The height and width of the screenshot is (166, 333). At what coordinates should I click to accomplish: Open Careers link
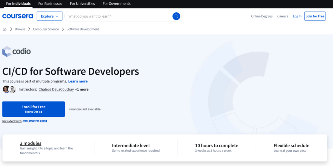point(283,16)
